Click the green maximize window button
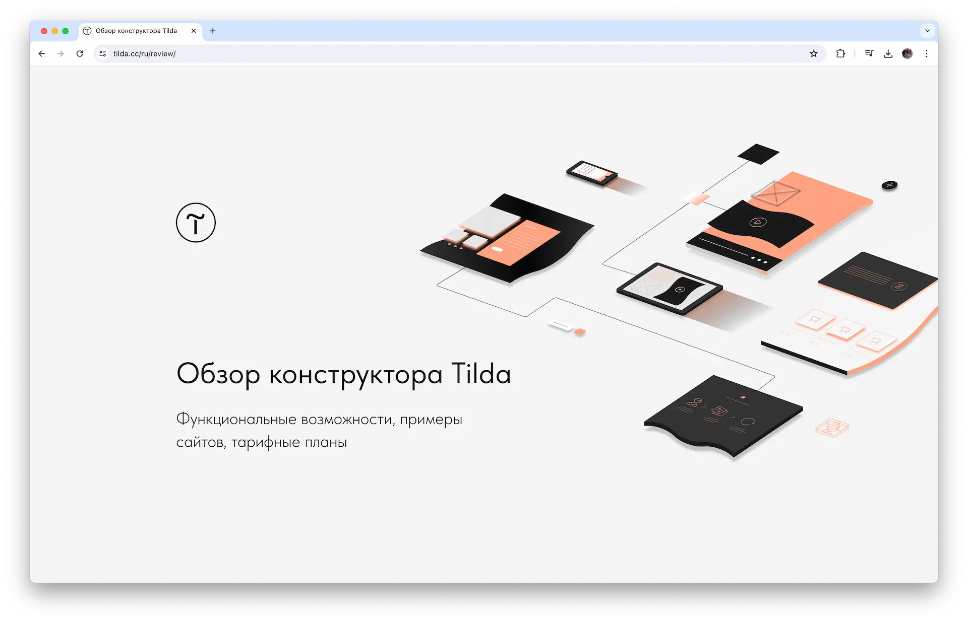 66,31
